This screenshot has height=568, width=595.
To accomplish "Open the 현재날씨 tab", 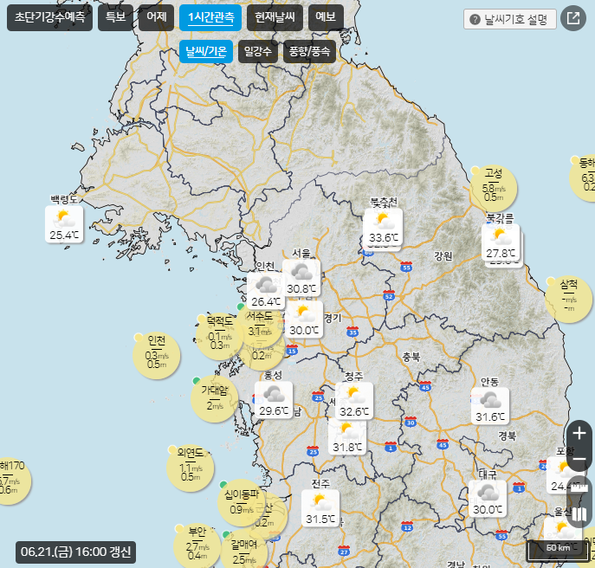I will (x=275, y=17).
